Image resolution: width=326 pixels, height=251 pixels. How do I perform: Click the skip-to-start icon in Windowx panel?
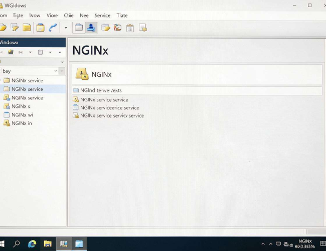[x=21, y=52]
